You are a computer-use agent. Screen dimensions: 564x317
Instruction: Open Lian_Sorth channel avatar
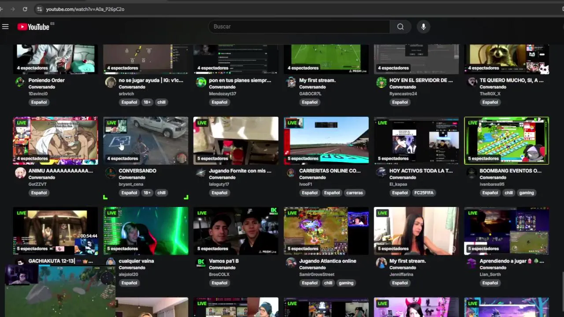pos(472,263)
